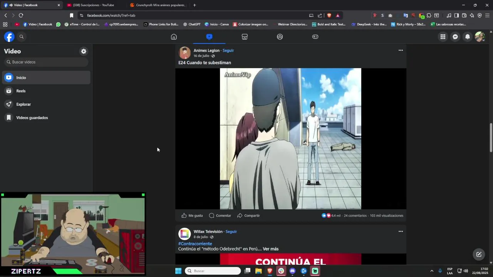Viewport: 493px width, 277px height.
Task: Show hidden system tray icons
Action: (431, 271)
